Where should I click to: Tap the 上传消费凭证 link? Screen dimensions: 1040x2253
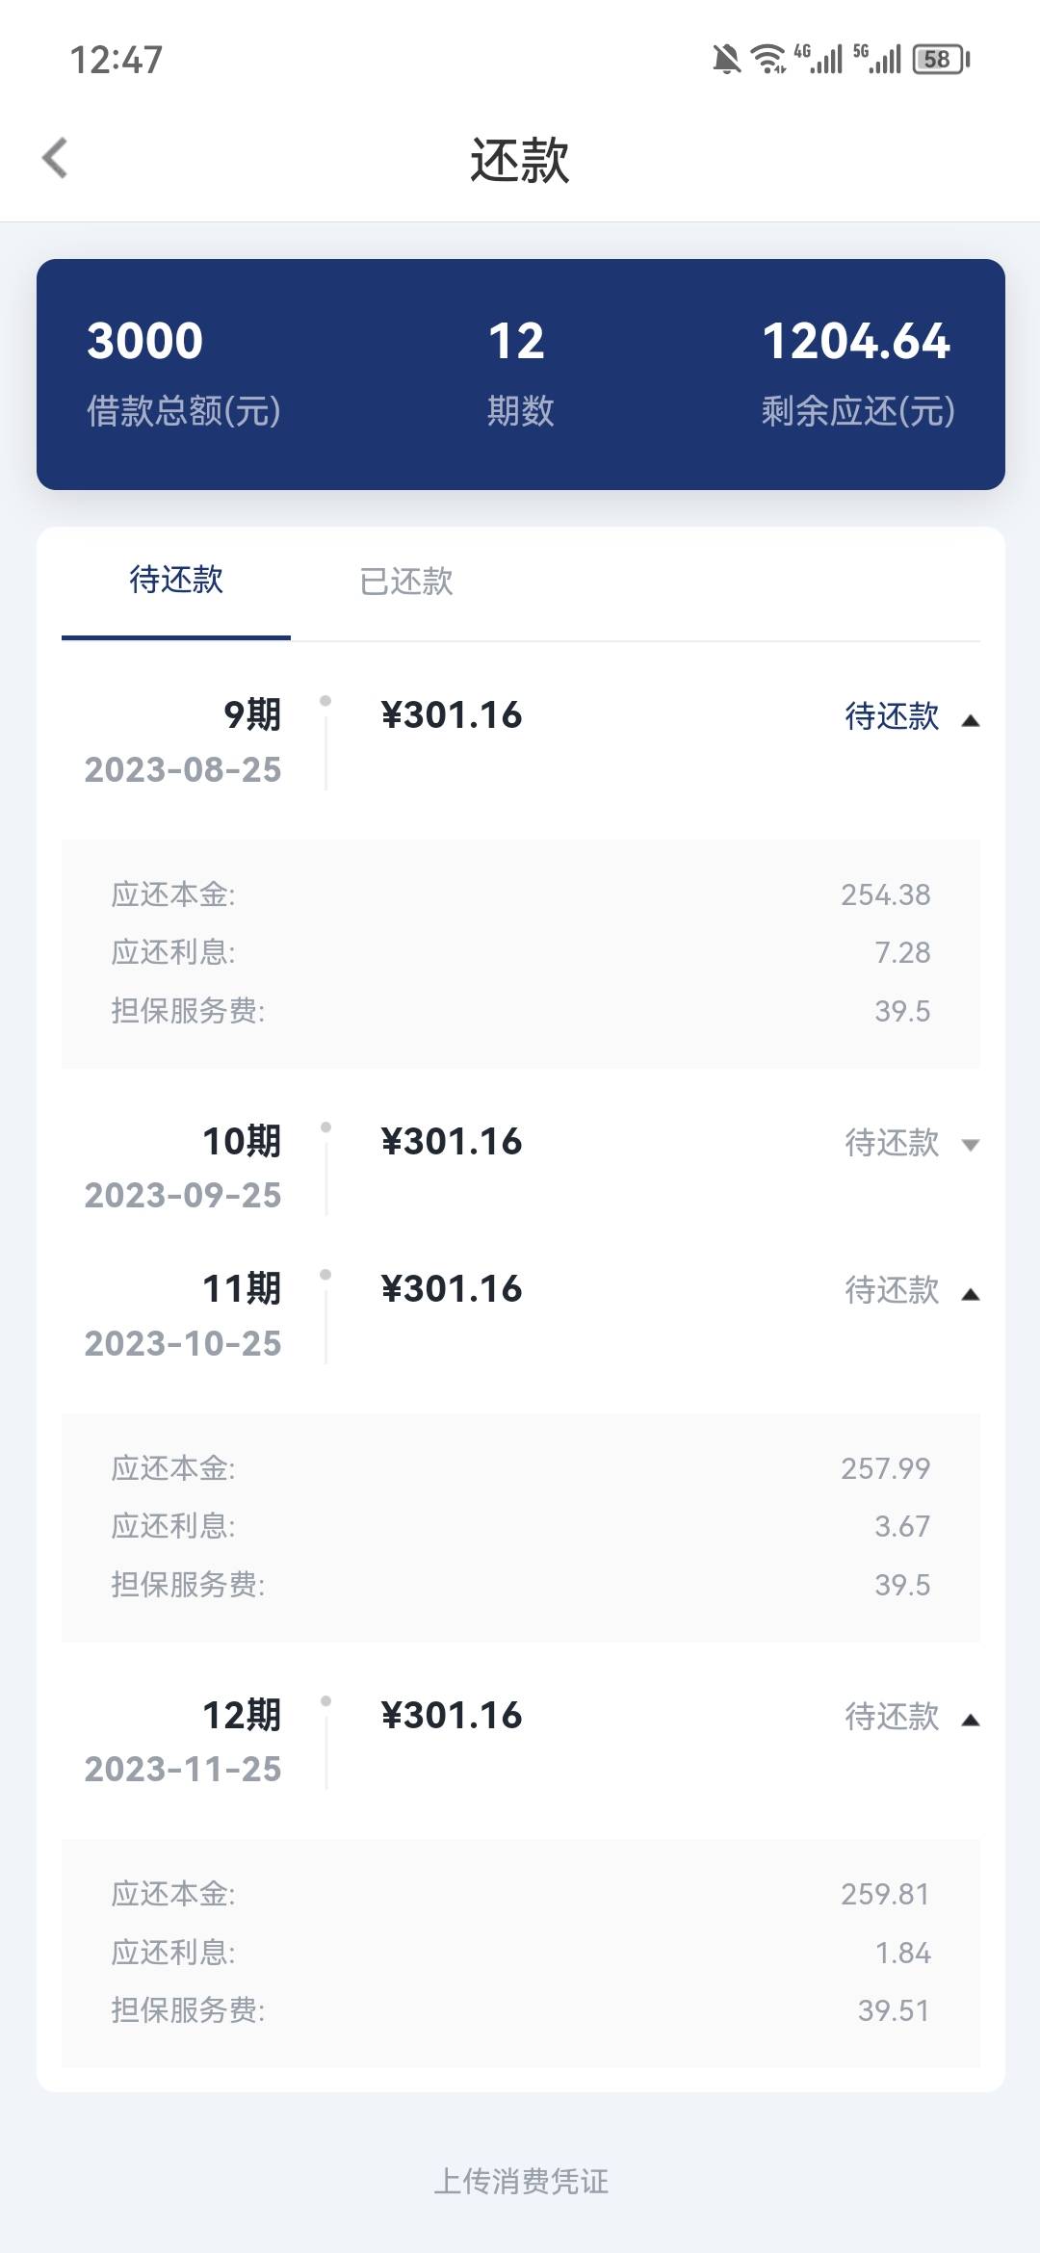521,2181
